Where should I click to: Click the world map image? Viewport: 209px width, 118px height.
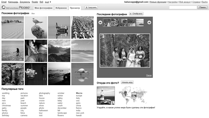coord(133,95)
